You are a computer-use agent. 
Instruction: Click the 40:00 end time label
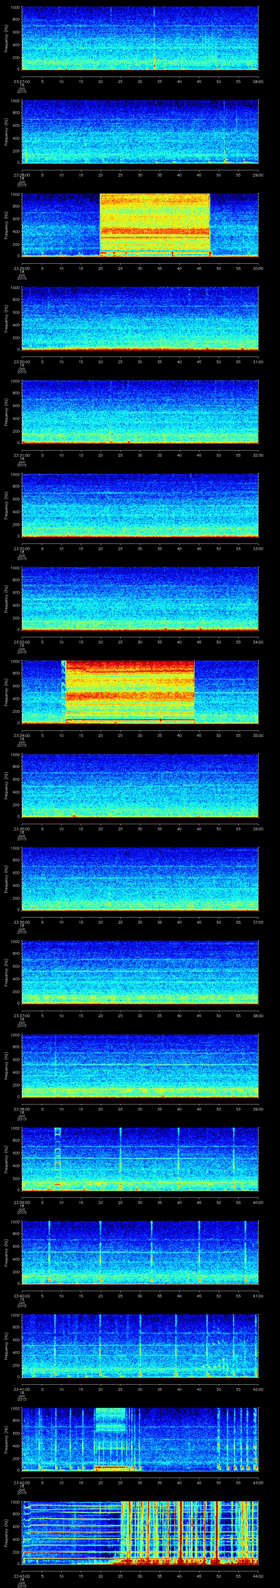(258, 1203)
